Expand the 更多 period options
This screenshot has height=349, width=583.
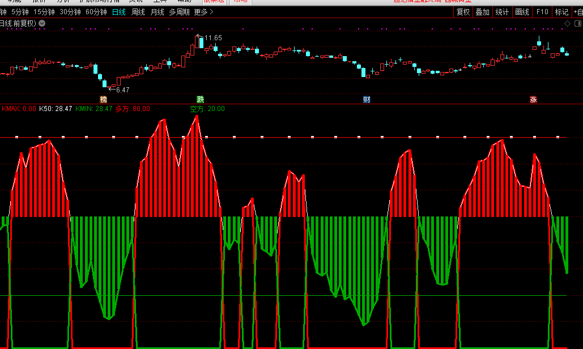pos(203,12)
